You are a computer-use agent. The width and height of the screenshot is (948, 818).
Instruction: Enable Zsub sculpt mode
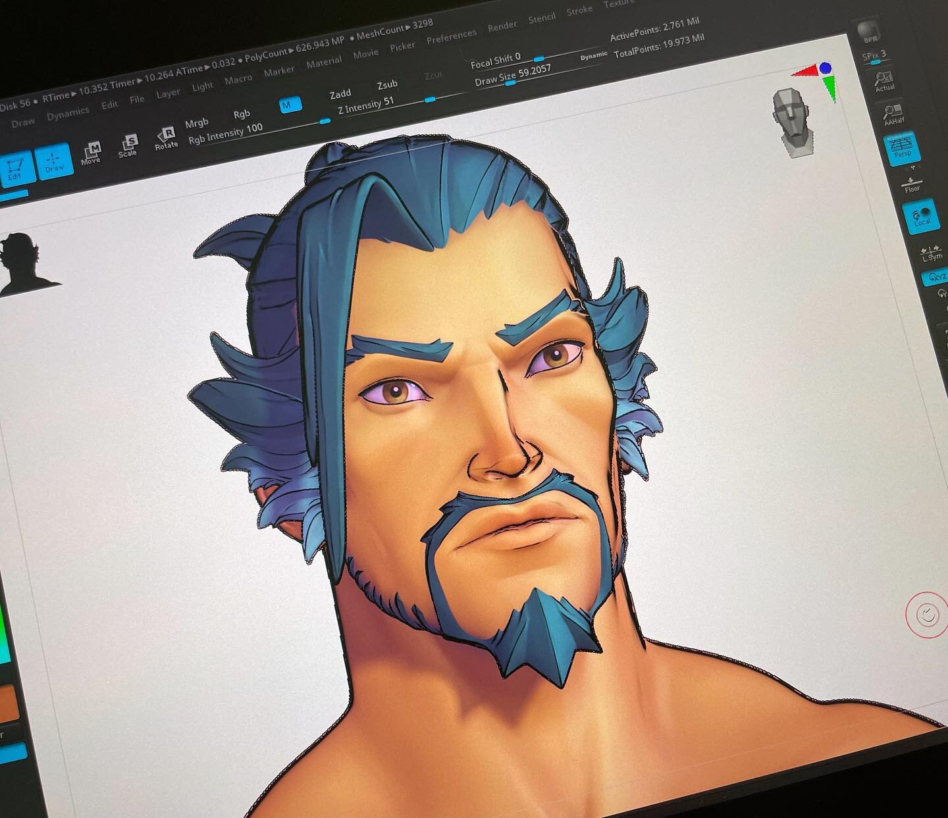click(387, 84)
